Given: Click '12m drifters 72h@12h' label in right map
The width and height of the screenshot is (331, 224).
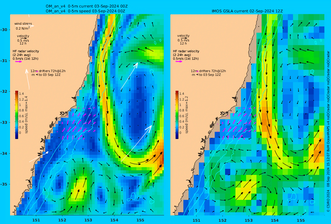Looking at the screenshot, I should pyautogui.click(x=208, y=71).
